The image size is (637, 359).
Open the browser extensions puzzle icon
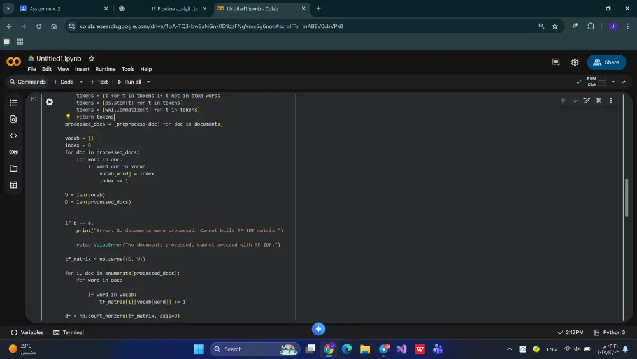[590, 26]
